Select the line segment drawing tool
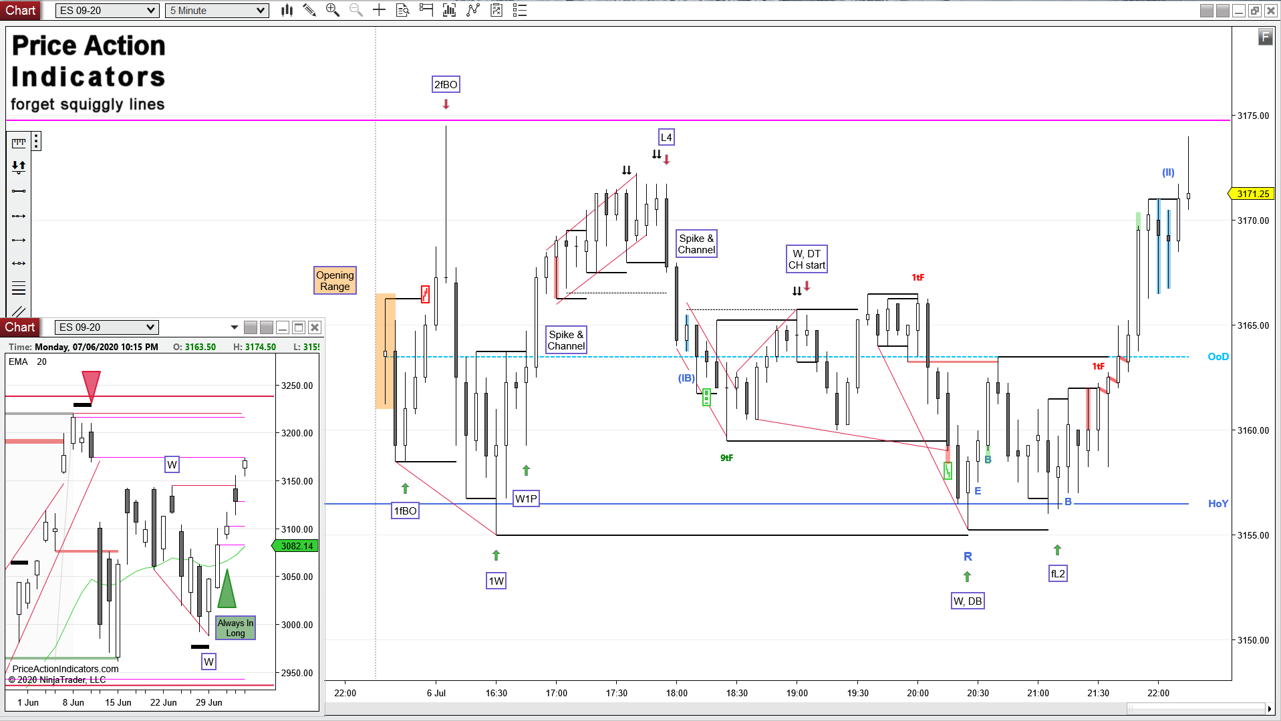Screen dimensions: 1281x721 coord(19,192)
